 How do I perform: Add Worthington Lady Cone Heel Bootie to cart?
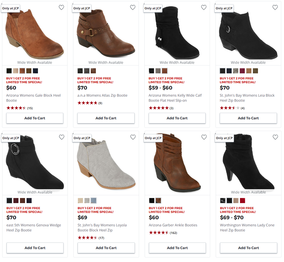(248, 248)
